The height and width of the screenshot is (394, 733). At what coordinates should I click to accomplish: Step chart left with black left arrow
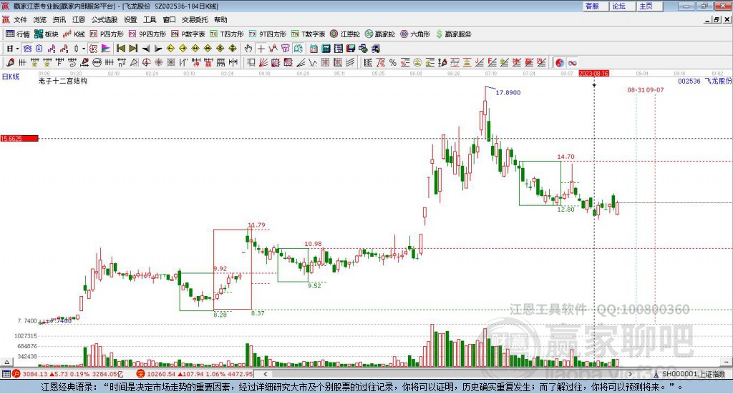pos(146,49)
